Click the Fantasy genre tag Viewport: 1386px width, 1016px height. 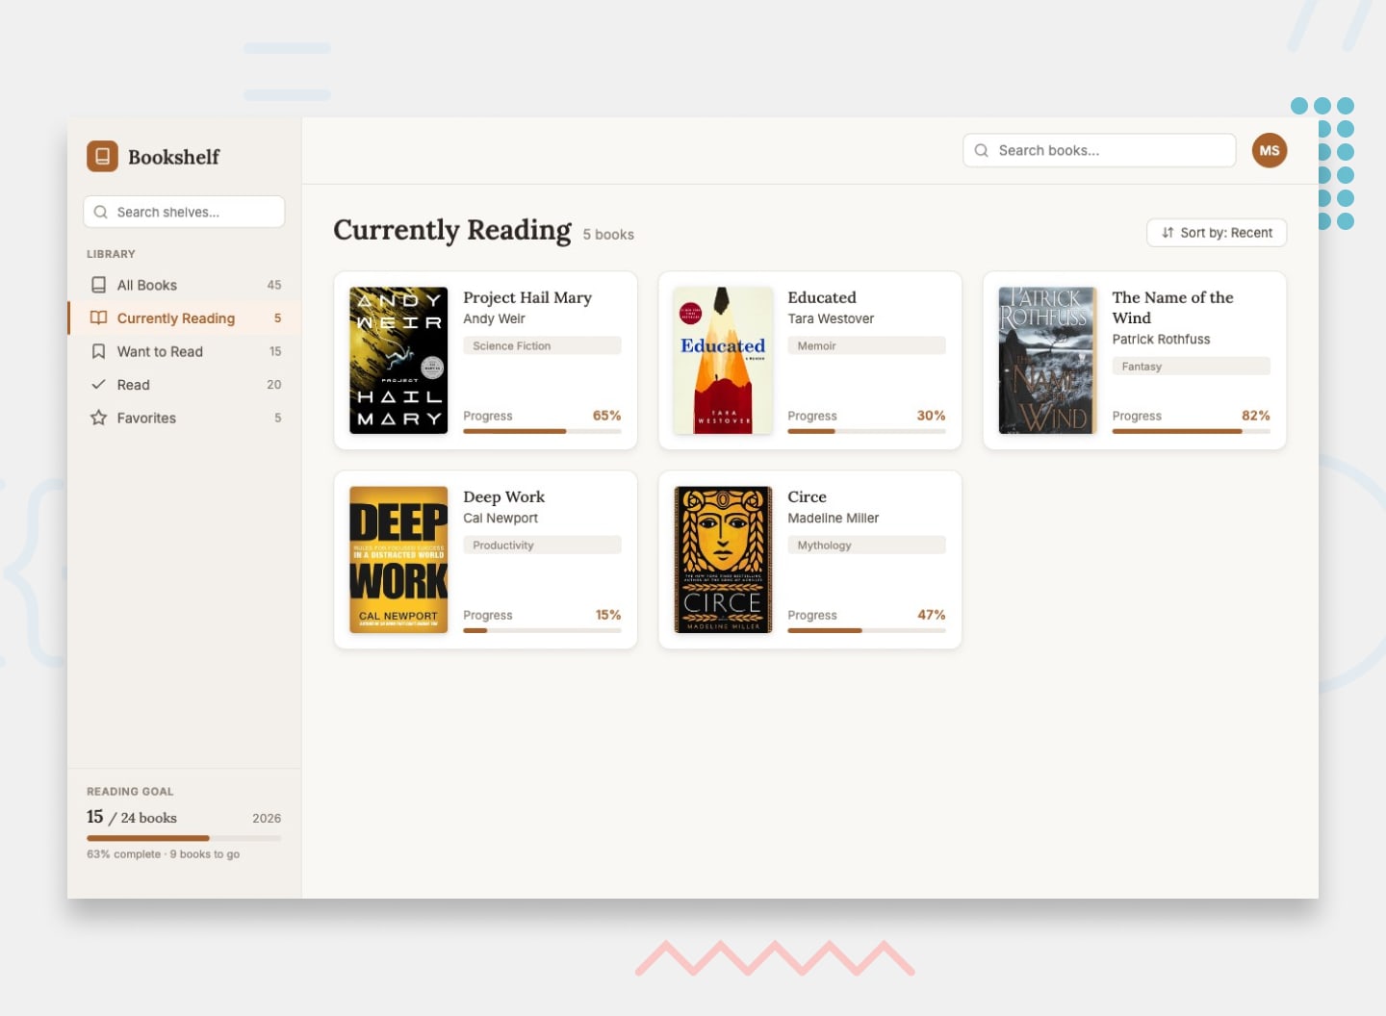(1191, 367)
